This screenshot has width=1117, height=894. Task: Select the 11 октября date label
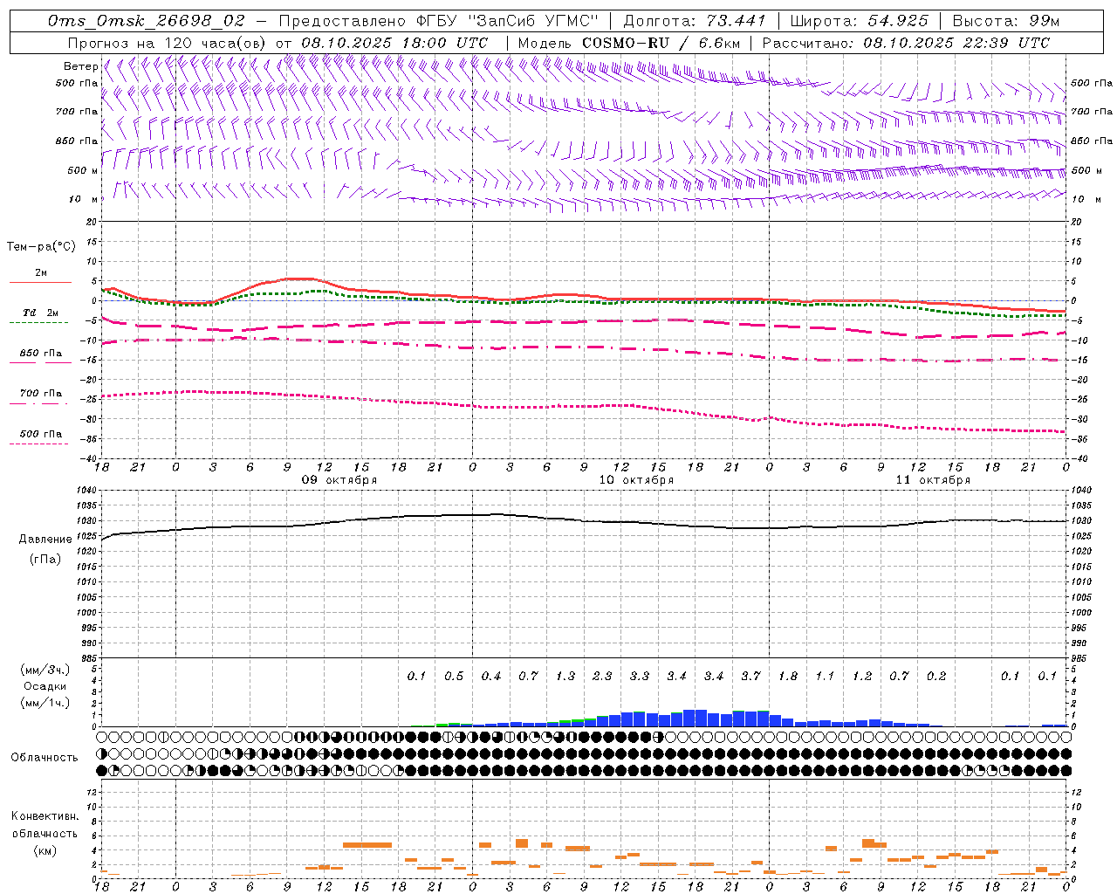933,480
